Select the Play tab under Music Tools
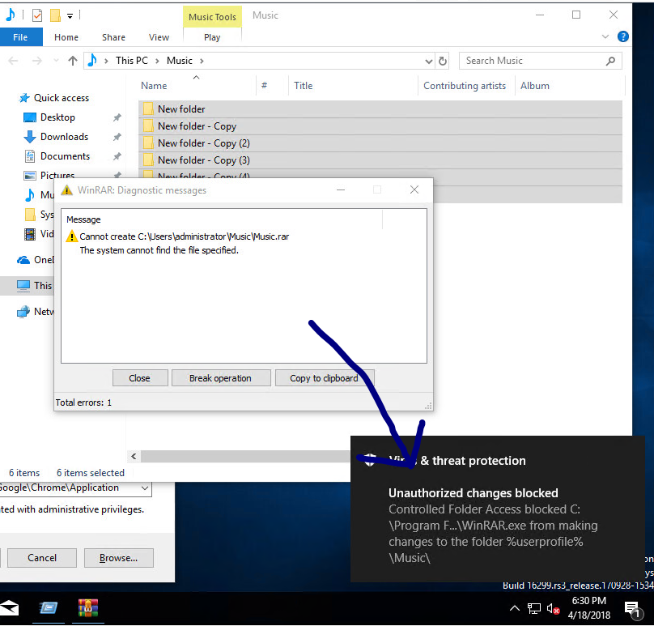Screen dimensions: 654x626 point(212,37)
